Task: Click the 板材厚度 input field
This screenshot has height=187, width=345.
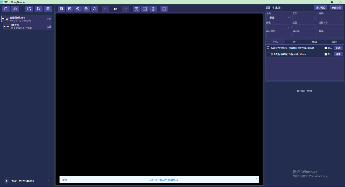Action: 278,35
